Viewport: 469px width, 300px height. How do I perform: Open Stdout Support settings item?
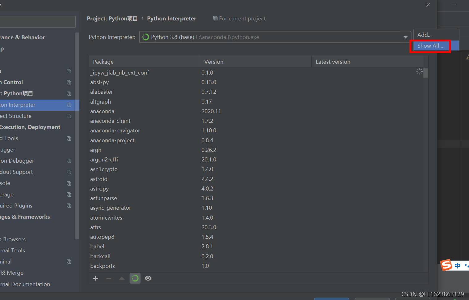[37, 172]
